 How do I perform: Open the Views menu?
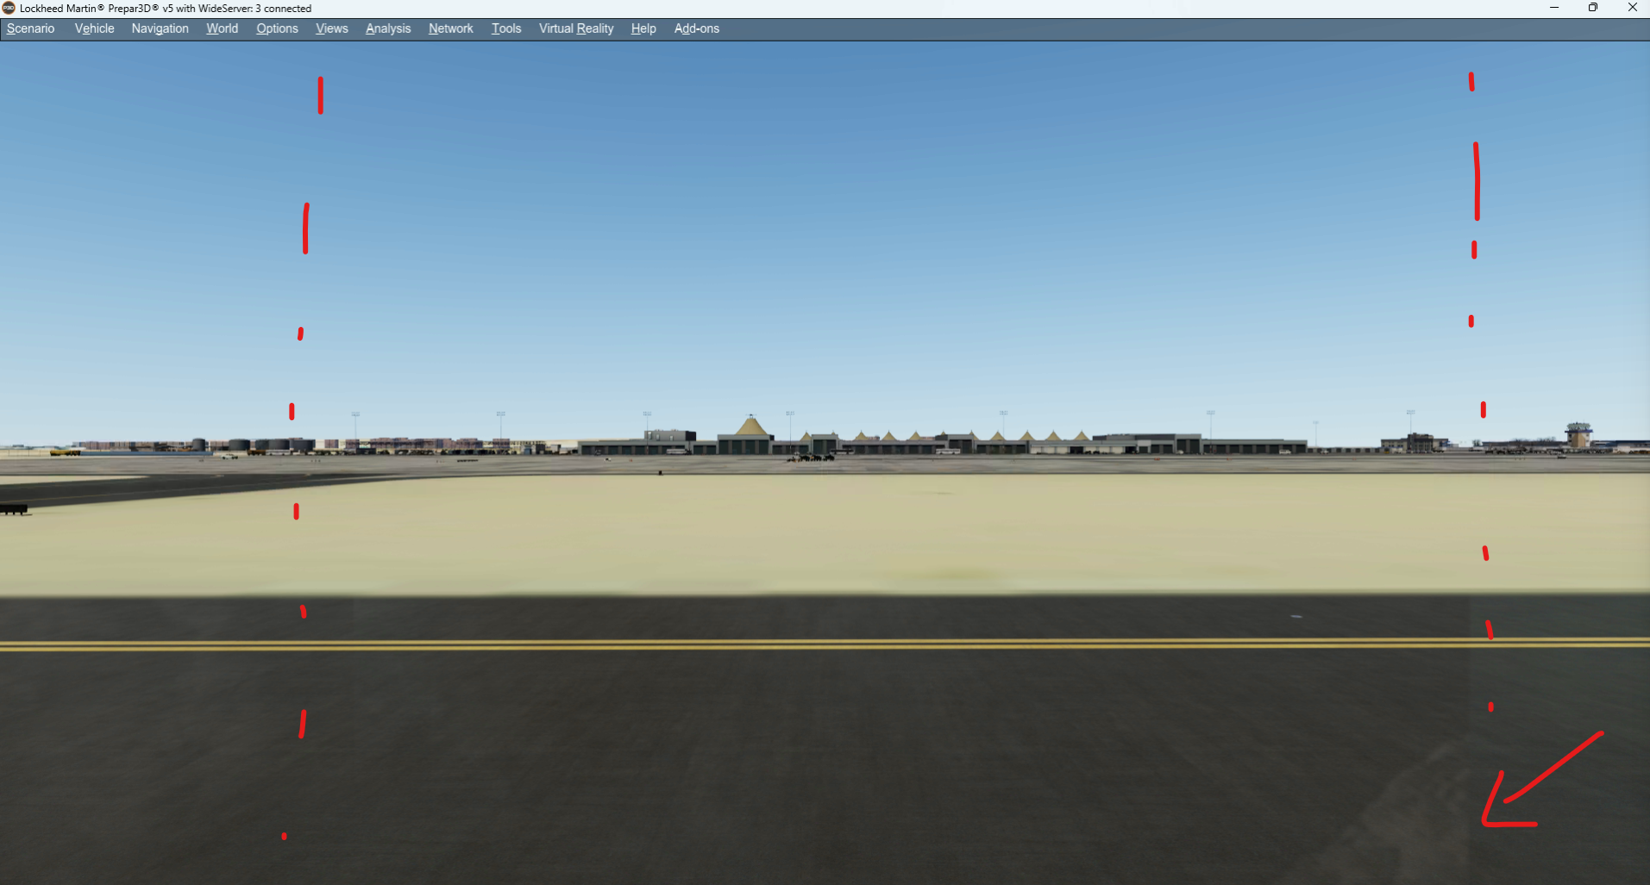coord(331,28)
